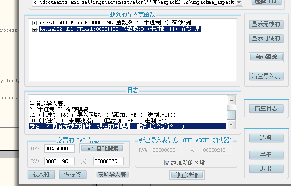Click 清空导入表 to clear imports
The height and width of the screenshot is (186, 291).
(x=266, y=76)
